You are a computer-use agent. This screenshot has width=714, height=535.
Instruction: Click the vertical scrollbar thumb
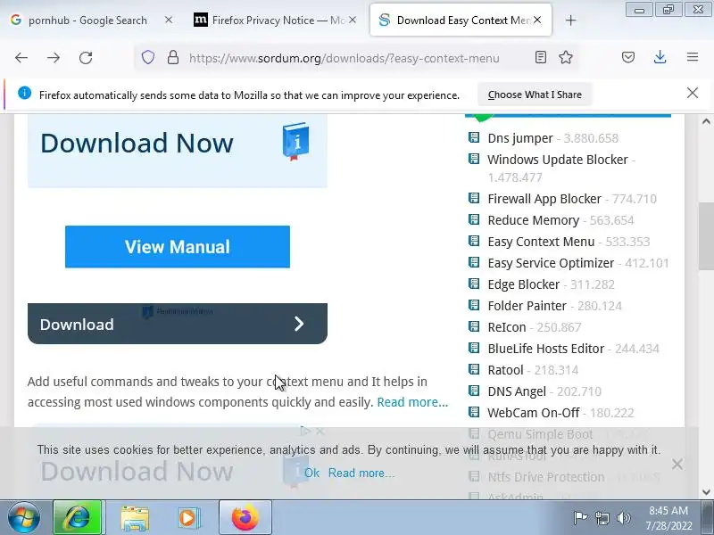click(x=706, y=236)
